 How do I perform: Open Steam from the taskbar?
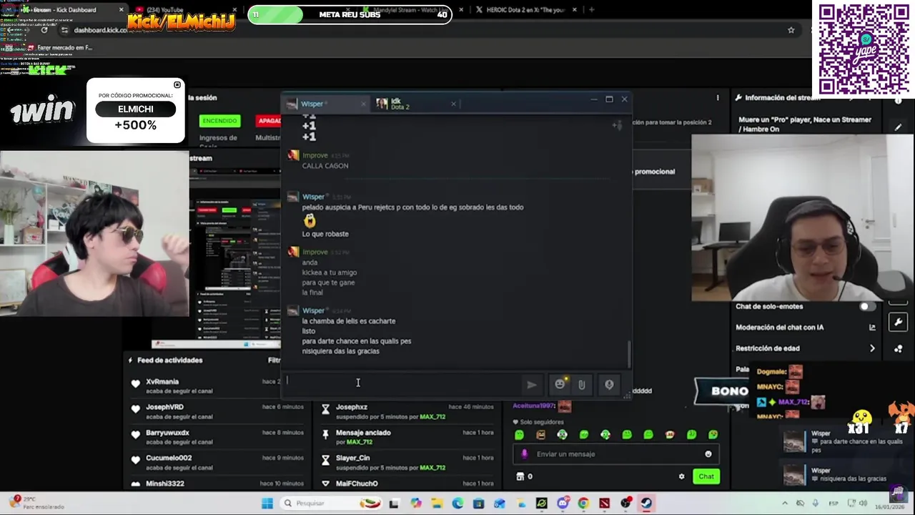click(646, 504)
